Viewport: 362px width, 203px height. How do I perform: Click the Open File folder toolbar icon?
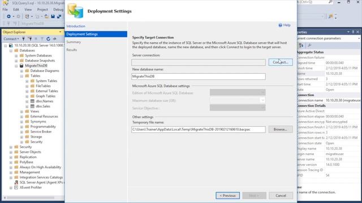tap(46, 16)
